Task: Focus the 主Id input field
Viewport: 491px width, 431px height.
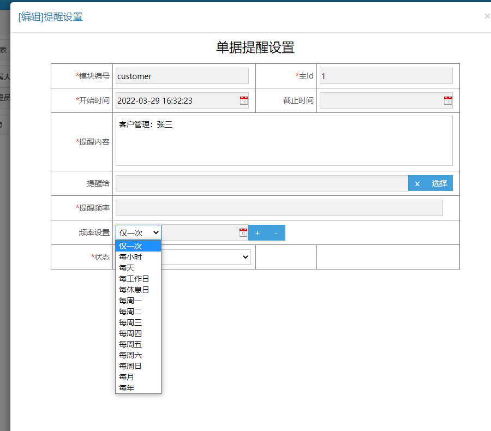Action: tap(386, 76)
